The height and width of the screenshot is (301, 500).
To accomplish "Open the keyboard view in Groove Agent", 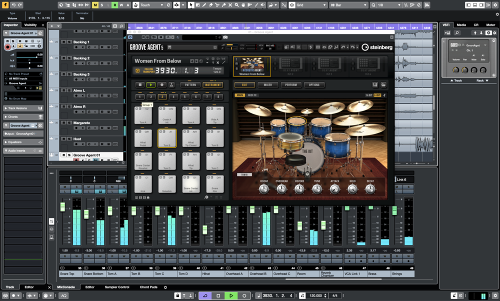I will click(x=375, y=84).
